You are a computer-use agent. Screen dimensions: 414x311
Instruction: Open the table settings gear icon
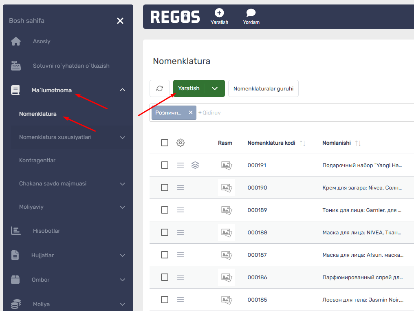pyautogui.click(x=181, y=143)
